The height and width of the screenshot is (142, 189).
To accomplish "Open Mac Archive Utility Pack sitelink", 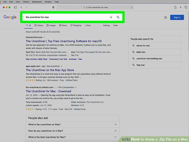I will (x=37, y=59).
